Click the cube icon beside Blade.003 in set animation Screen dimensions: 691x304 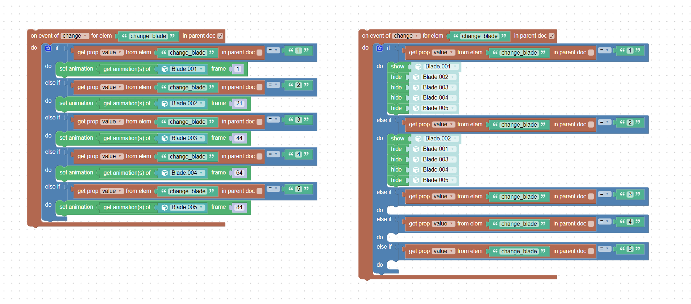click(x=165, y=138)
